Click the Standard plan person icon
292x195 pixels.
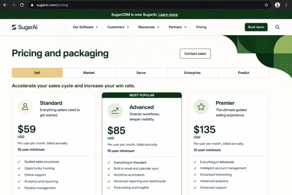pos(25,106)
